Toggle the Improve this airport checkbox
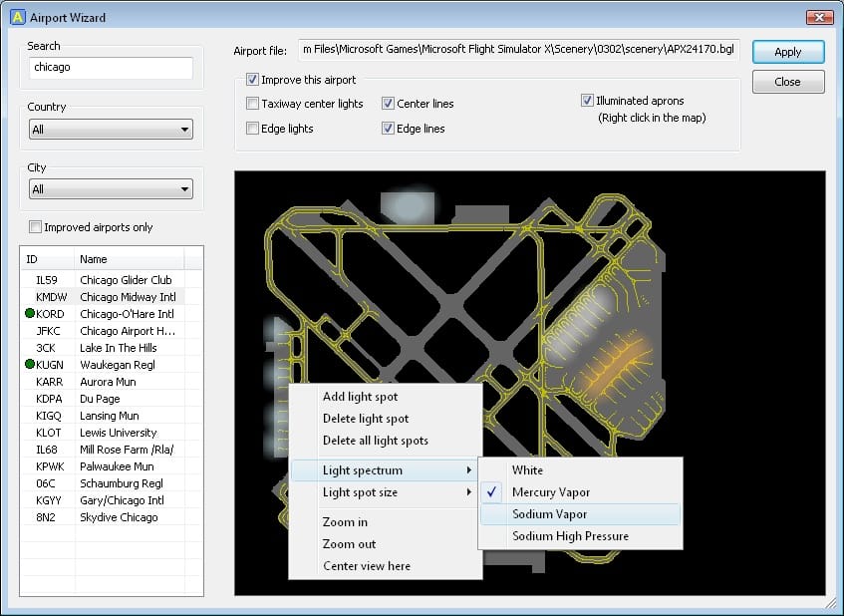The height and width of the screenshot is (616, 844). (x=253, y=80)
